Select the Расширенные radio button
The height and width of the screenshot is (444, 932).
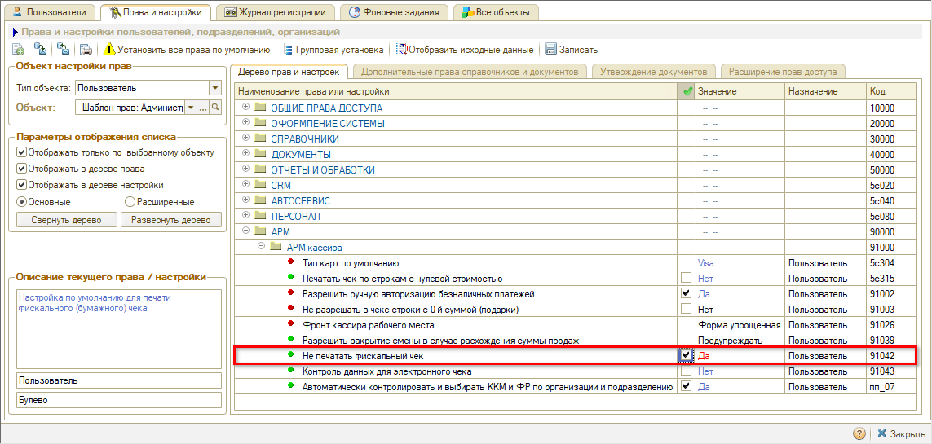click(x=130, y=201)
